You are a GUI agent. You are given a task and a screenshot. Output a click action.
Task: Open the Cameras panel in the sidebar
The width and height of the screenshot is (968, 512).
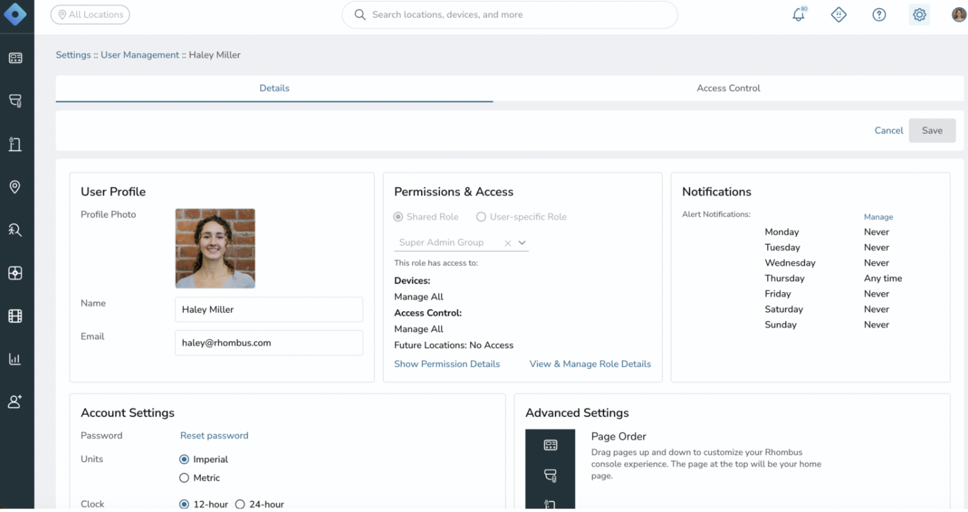pyautogui.click(x=15, y=100)
